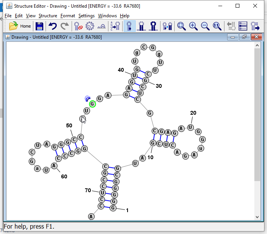Click the zoom-to-selection magnifier icon

tap(181, 26)
